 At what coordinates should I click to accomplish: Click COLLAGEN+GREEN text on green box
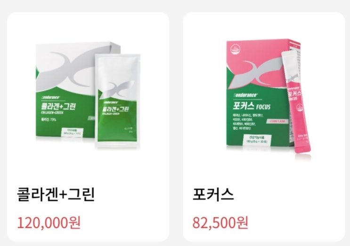(x=52, y=112)
